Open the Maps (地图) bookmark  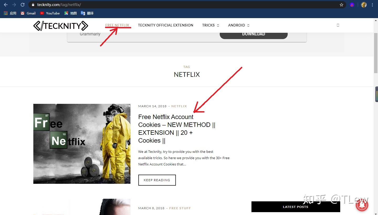pyautogui.click(x=70, y=13)
